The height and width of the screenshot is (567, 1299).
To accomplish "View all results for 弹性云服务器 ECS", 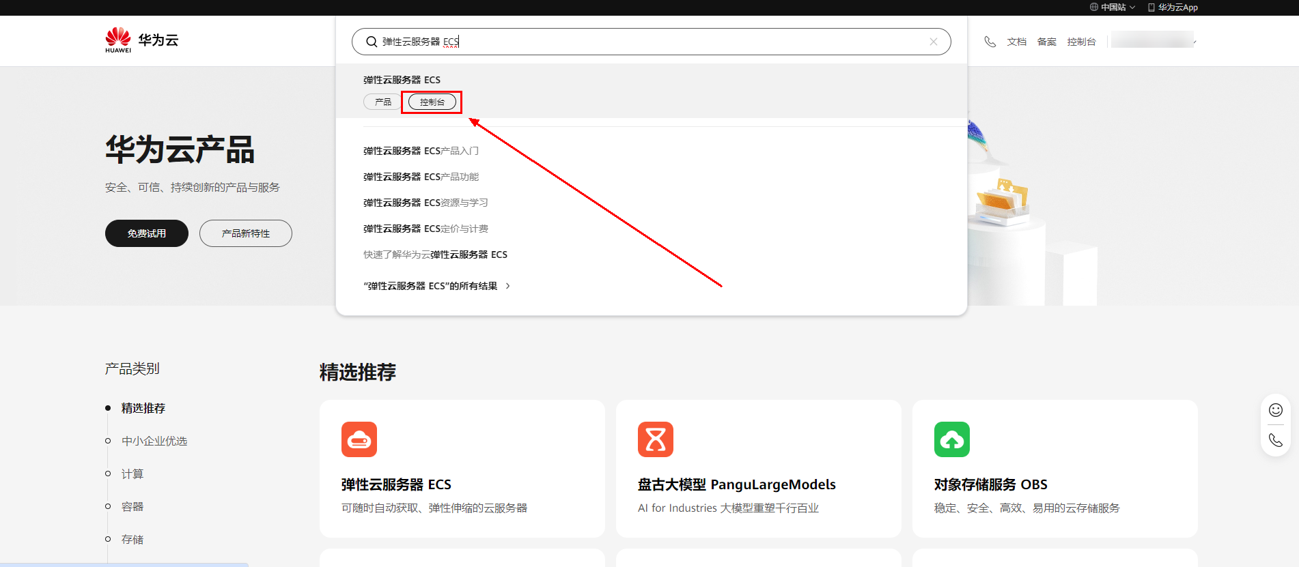I will (x=430, y=286).
